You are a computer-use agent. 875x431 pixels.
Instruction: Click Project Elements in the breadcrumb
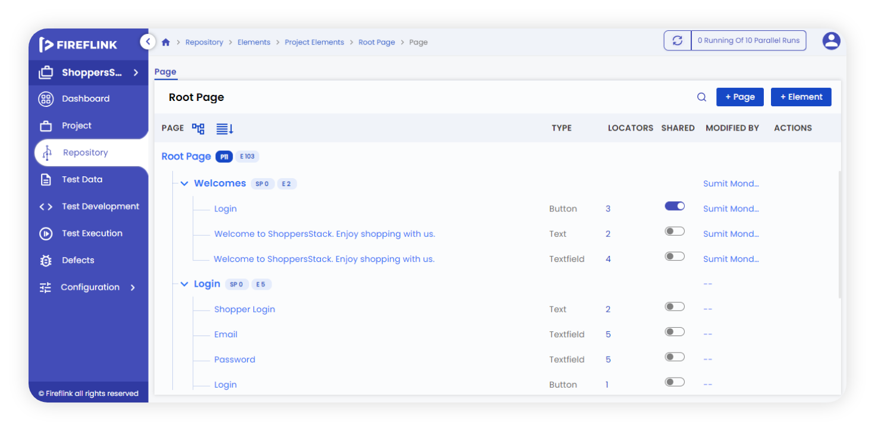tap(314, 42)
